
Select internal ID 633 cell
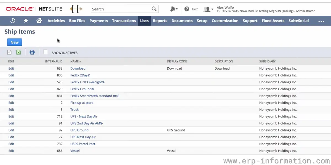(x=60, y=68)
